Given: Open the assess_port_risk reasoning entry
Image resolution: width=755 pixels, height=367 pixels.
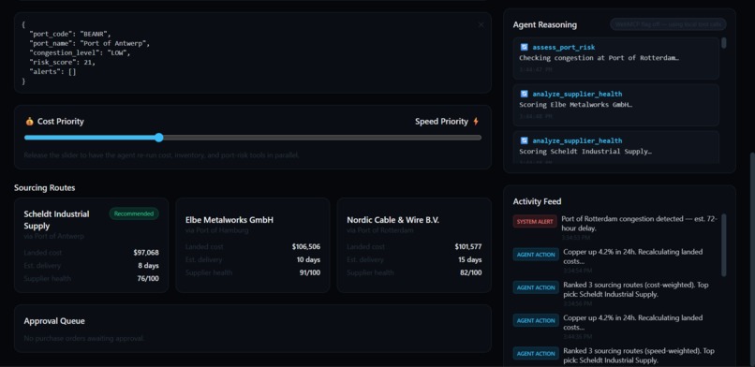Looking at the screenshot, I should tap(615, 58).
